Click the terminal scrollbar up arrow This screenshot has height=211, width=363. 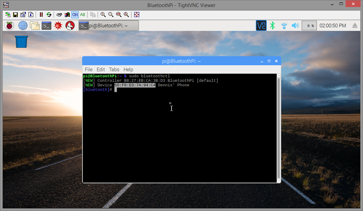click(278, 76)
